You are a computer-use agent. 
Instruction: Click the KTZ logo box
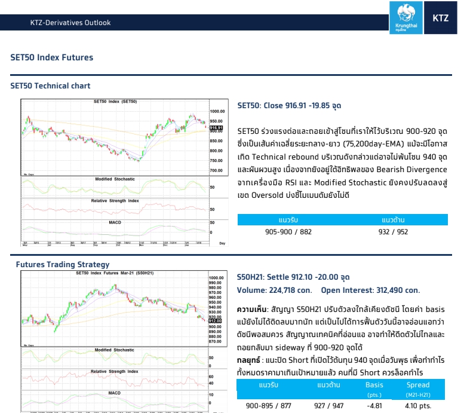(441, 17)
